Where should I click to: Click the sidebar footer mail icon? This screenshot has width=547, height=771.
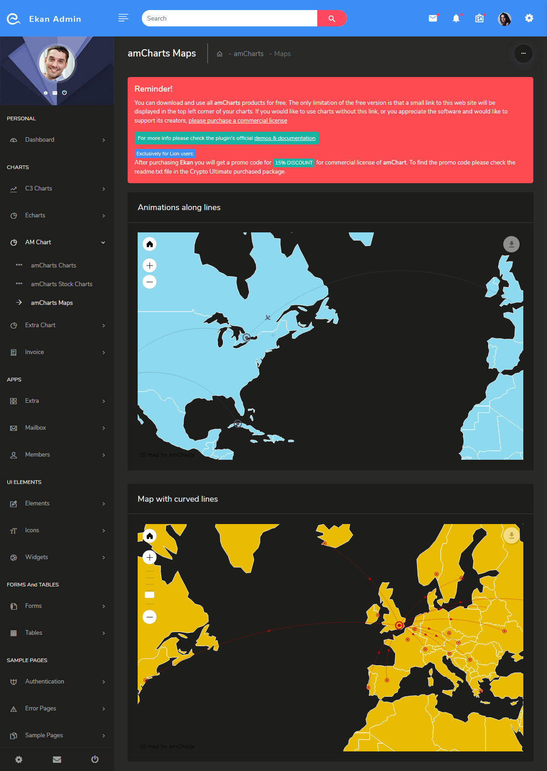57,759
